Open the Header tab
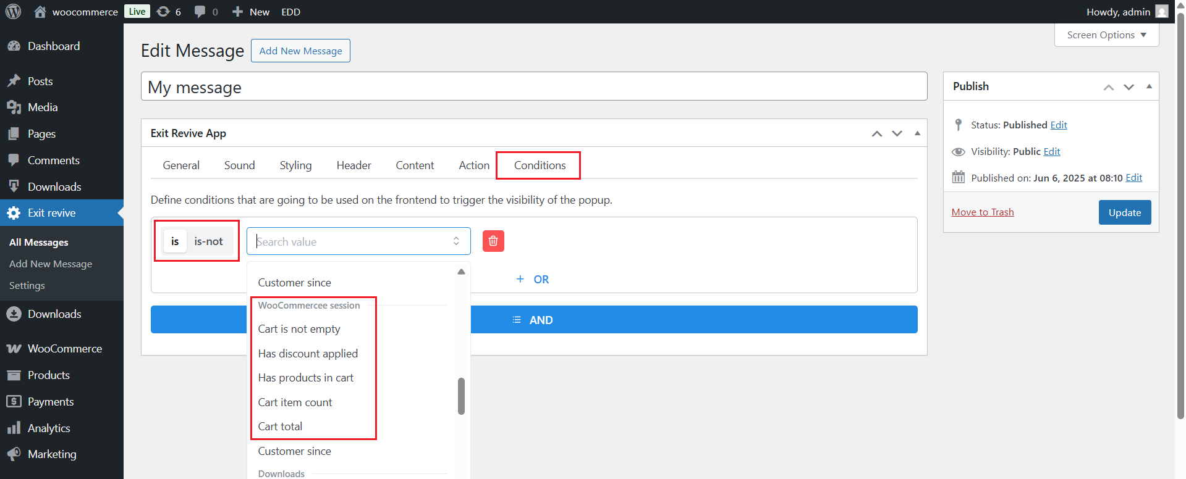 click(354, 165)
